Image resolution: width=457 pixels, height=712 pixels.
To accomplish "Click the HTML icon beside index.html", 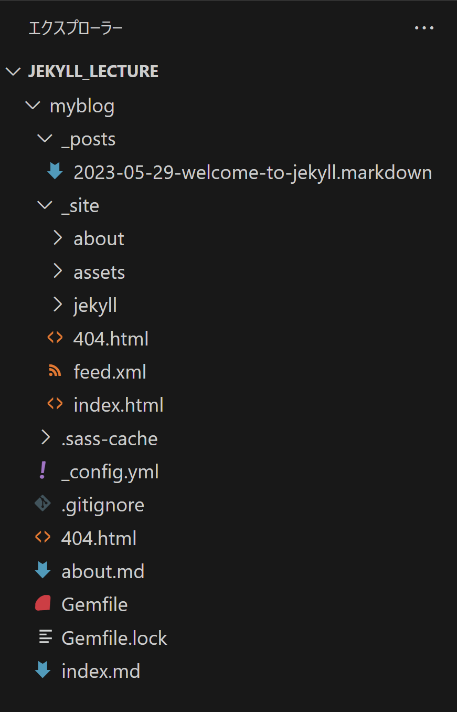I will [x=55, y=405].
